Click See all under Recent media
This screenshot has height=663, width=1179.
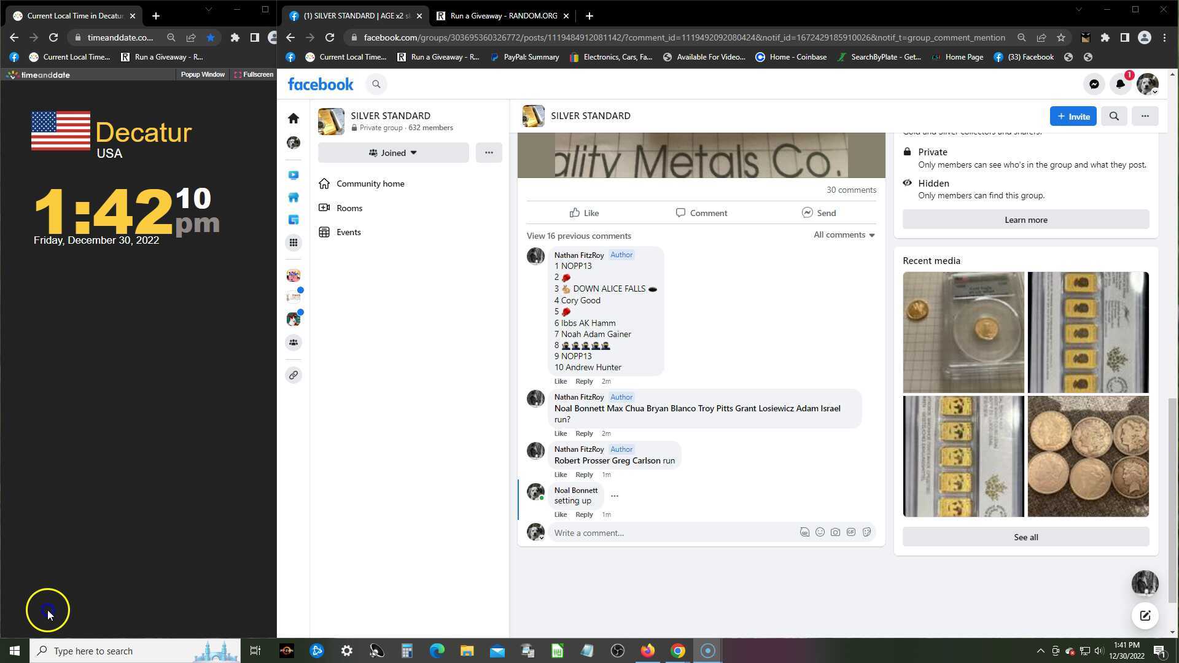coord(1025,537)
